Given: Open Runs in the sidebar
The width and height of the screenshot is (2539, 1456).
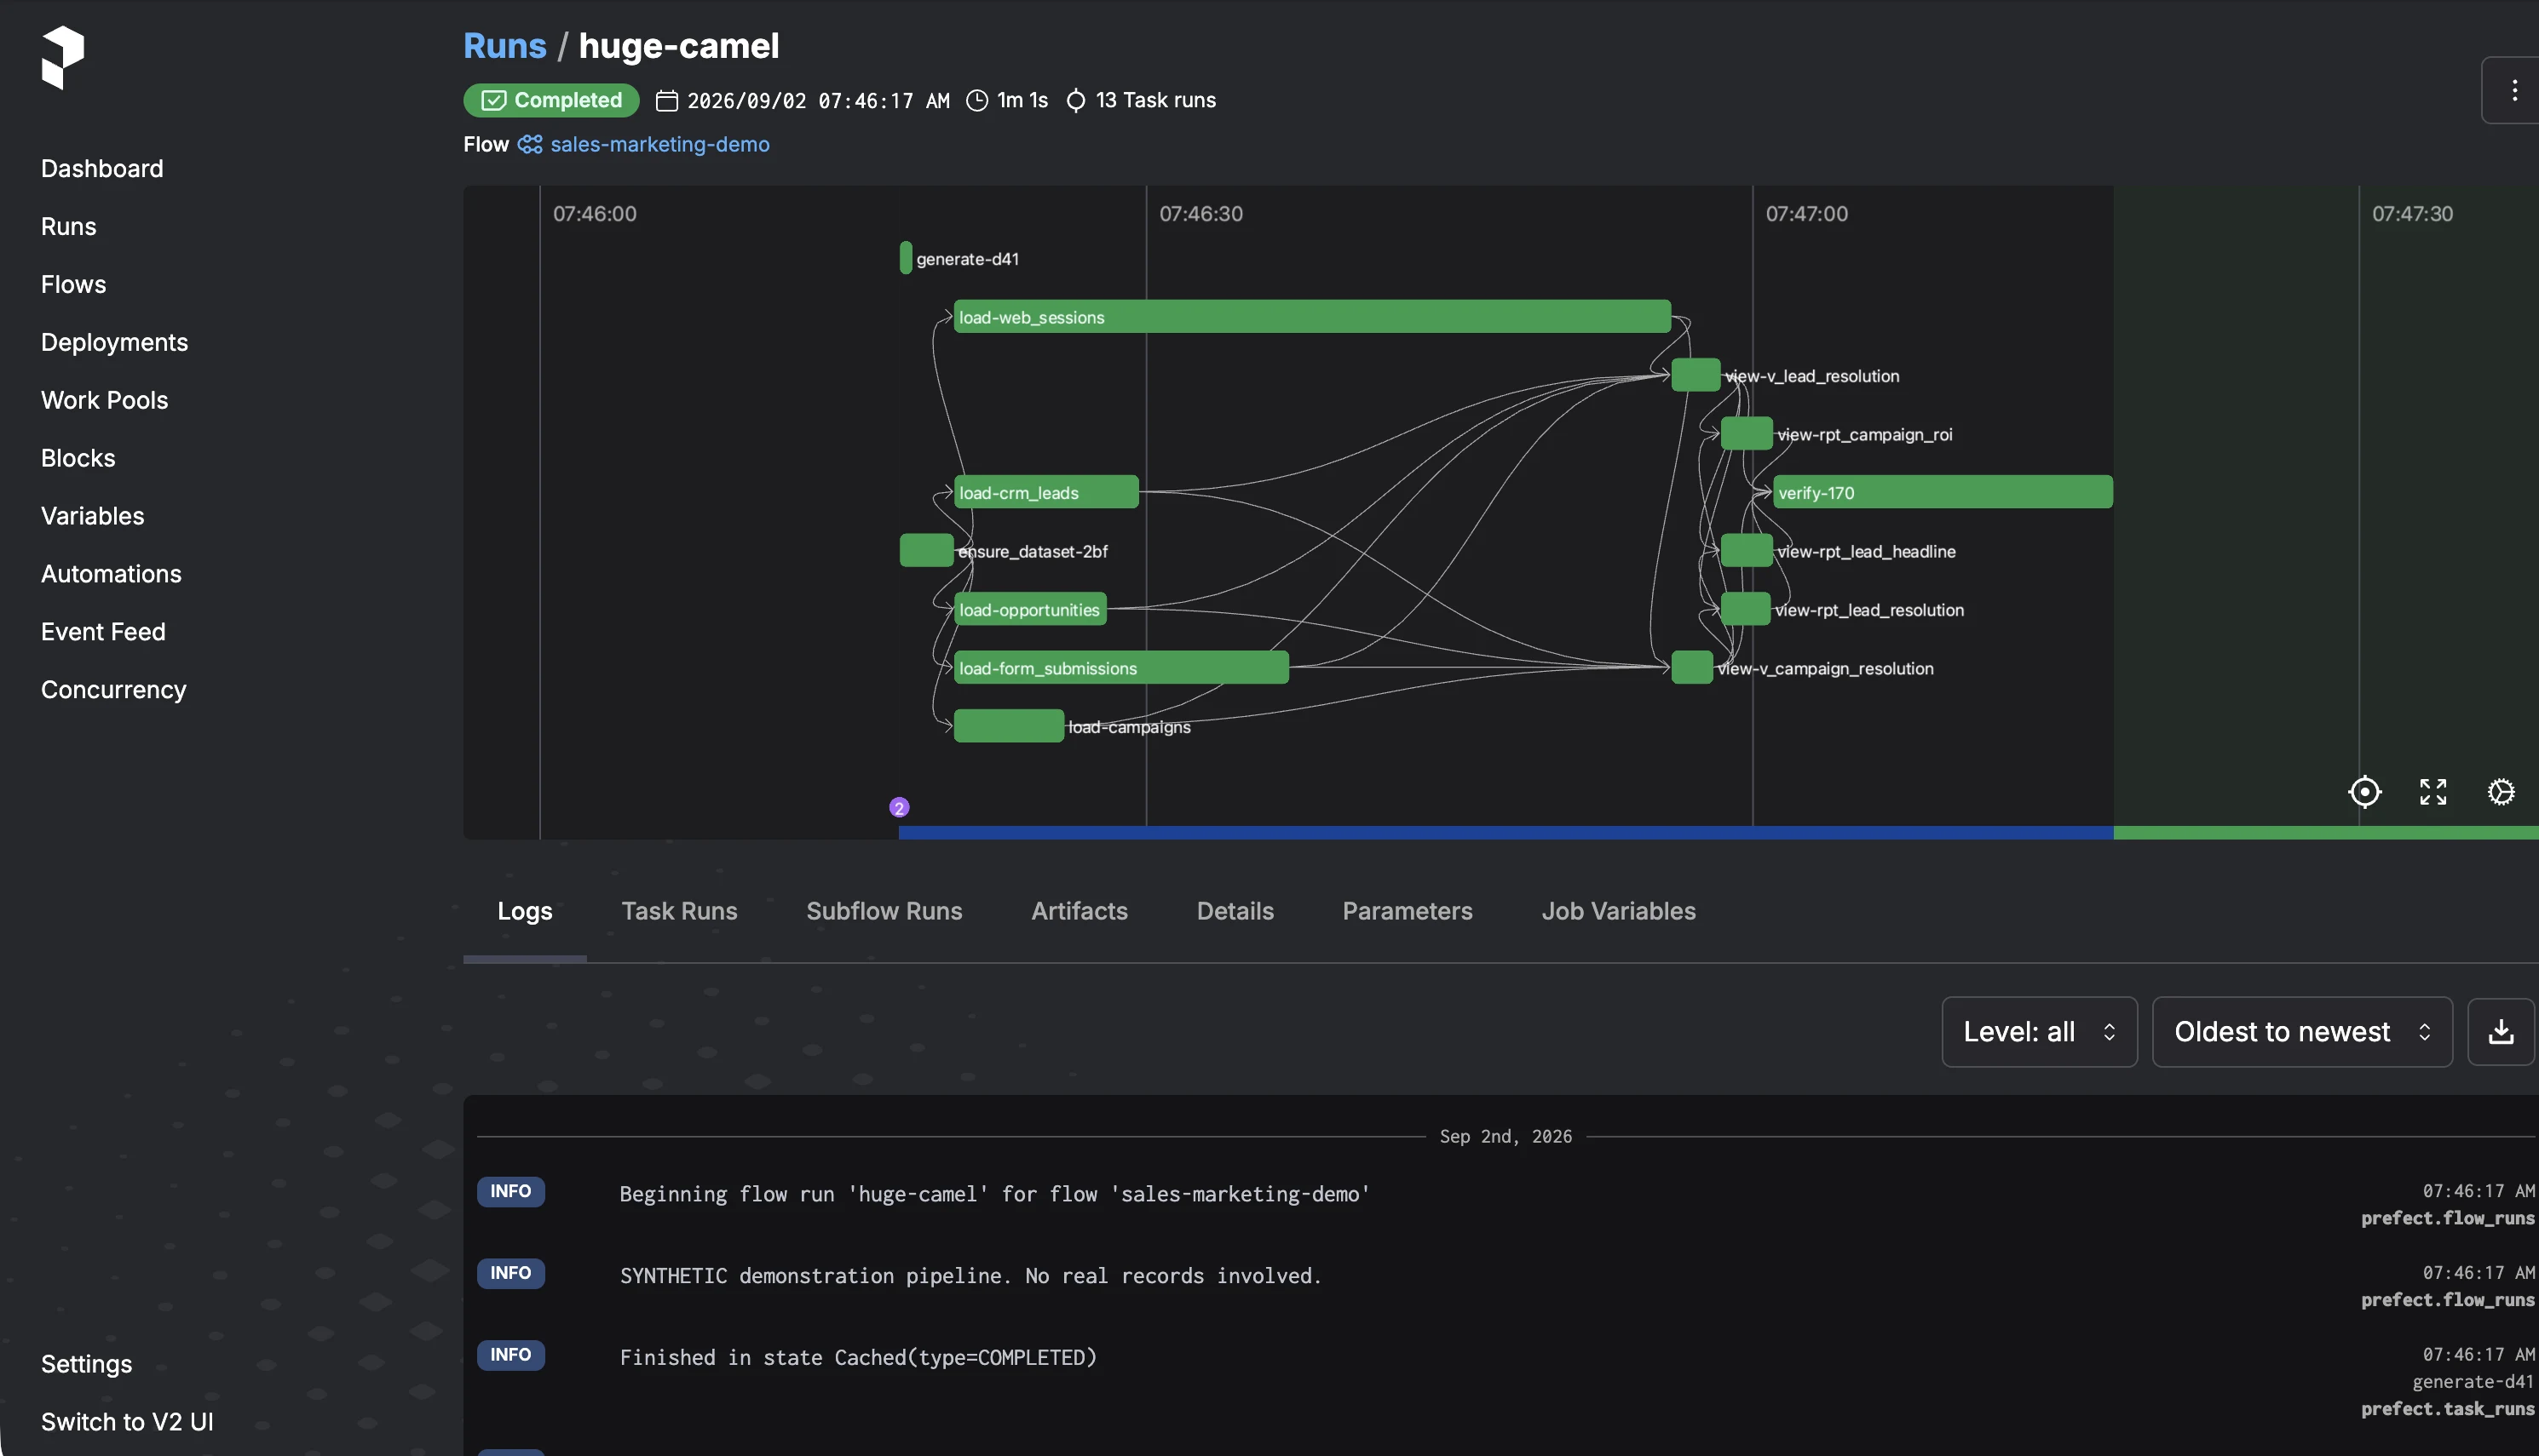Looking at the screenshot, I should [x=69, y=226].
